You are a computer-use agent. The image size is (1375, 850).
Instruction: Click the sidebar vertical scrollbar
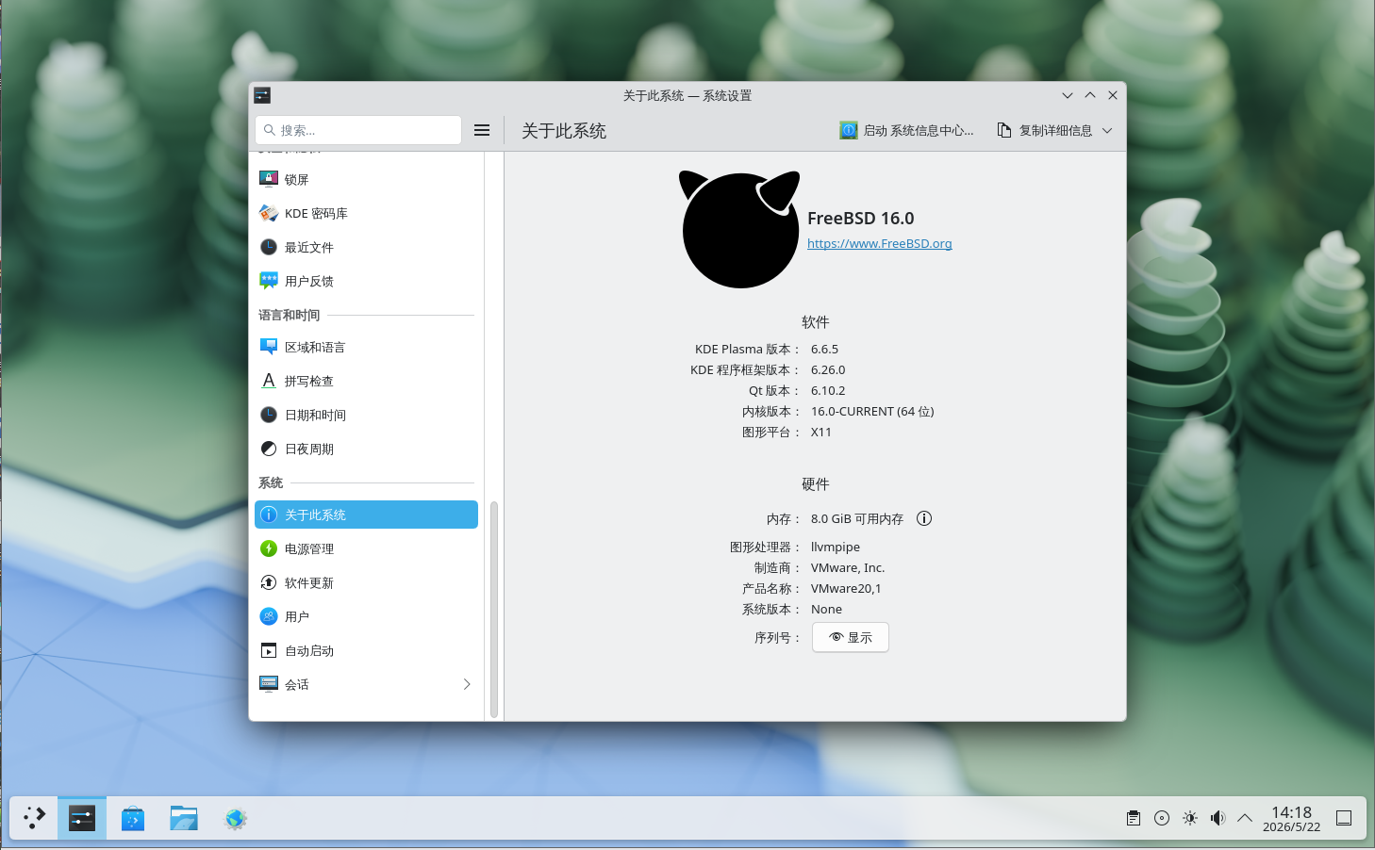493,610
